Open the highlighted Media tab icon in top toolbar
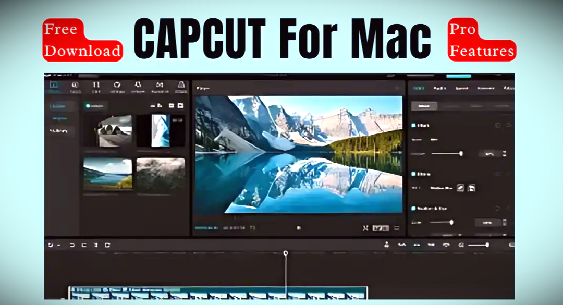563x305 pixels. (x=54, y=86)
